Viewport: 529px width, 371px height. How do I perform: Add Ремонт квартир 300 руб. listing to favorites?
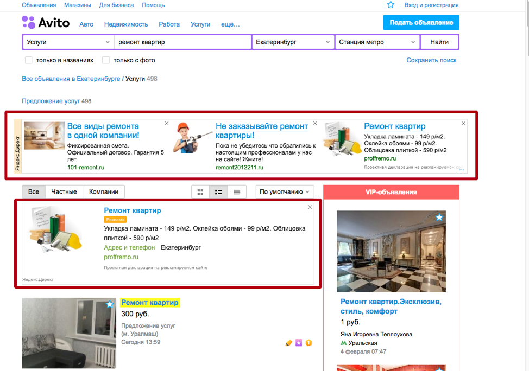click(x=110, y=304)
